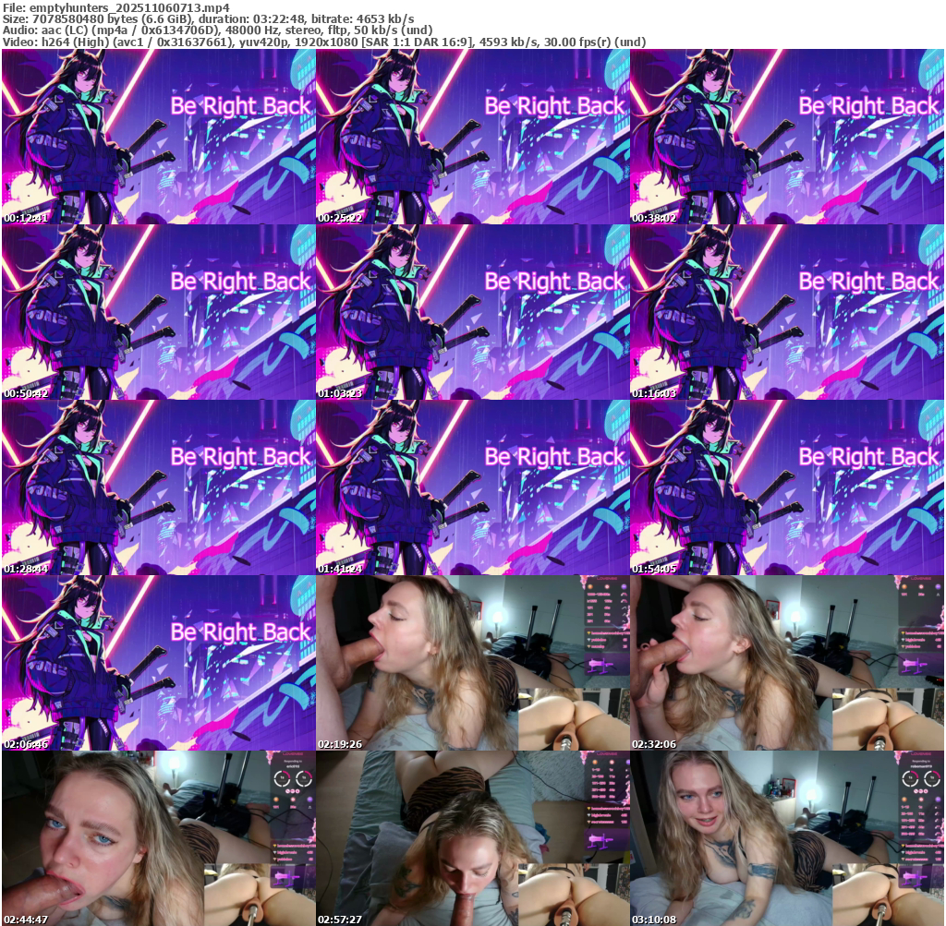
Task: Click the Size and duration info line
Action: 208,18
